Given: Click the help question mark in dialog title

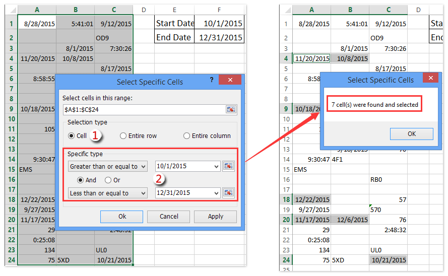Looking at the screenshot, I should pyautogui.click(x=212, y=81).
